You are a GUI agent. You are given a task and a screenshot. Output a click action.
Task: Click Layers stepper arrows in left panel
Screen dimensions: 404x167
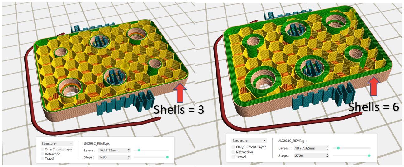[x=129, y=150]
